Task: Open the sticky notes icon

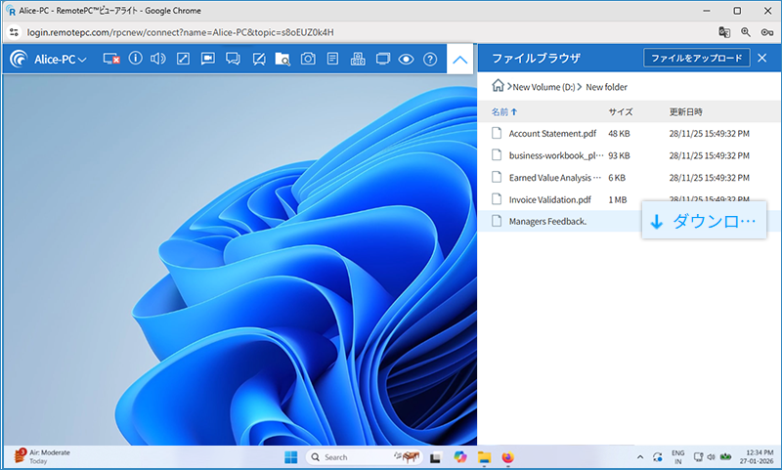Action: tap(332, 59)
